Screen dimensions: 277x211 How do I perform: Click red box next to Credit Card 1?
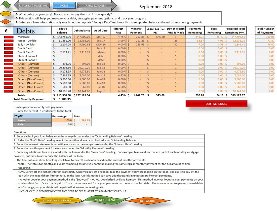point(9,48)
